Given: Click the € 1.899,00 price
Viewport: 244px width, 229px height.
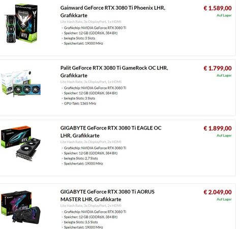Looking at the screenshot, I should 218,128.
